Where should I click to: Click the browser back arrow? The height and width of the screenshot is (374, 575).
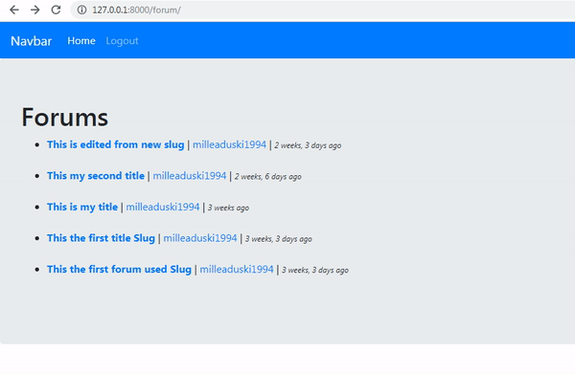point(14,10)
